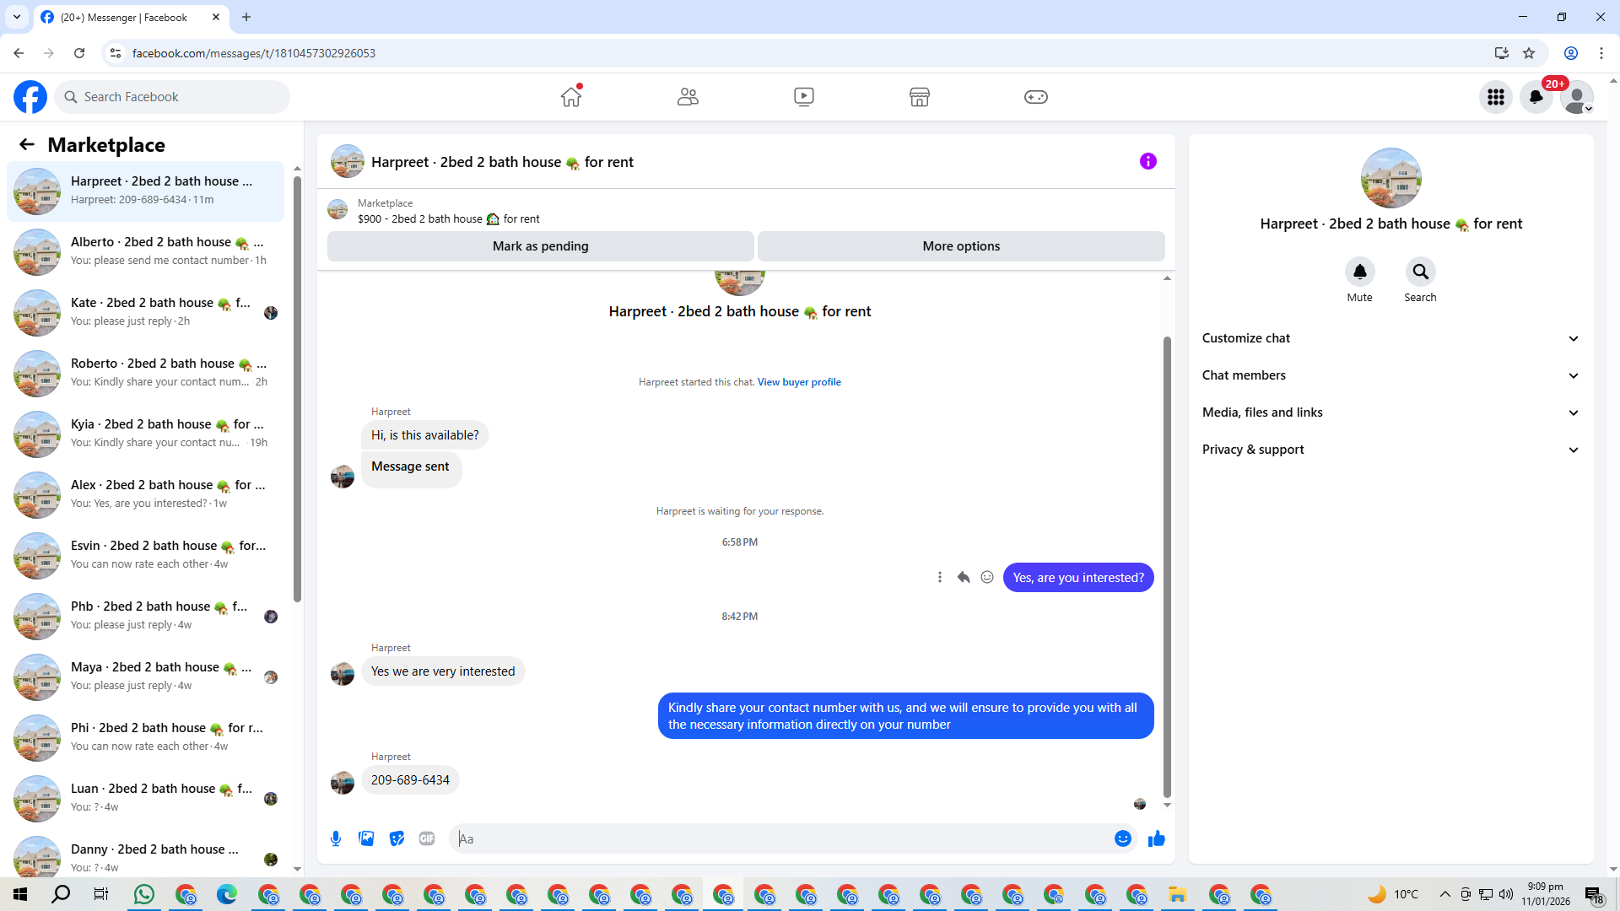1620x911 pixels.
Task: Send a thumbs-up like
Action: coord(1157,838)
